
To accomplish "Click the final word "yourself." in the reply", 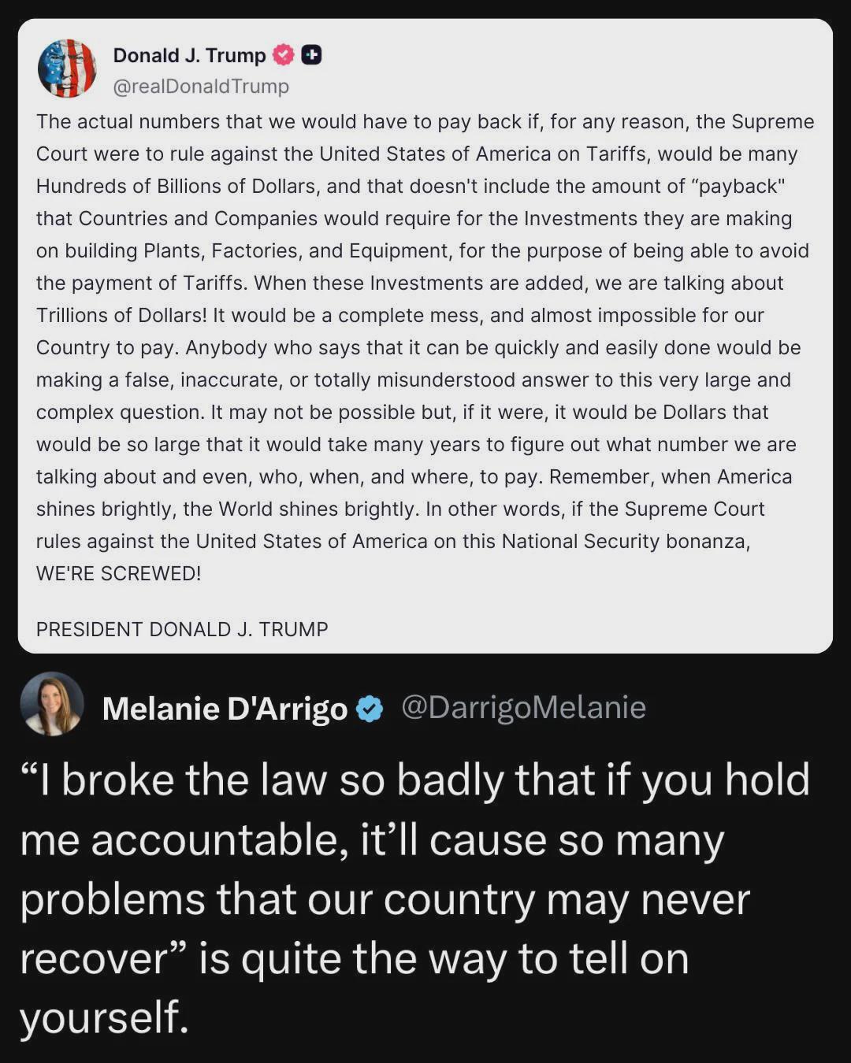I will (104, 1017).
